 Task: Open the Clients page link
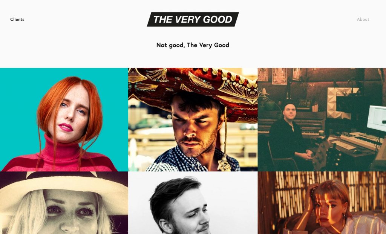[x=17, y=20]
